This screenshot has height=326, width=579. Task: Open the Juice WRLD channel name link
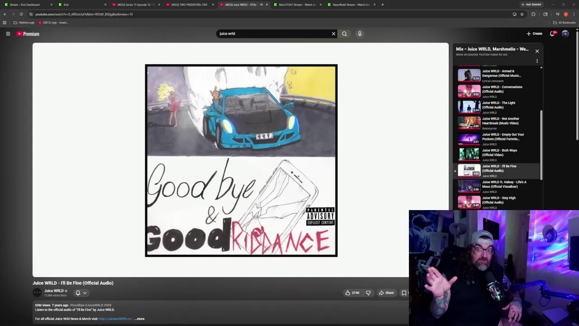pos(54,291)
